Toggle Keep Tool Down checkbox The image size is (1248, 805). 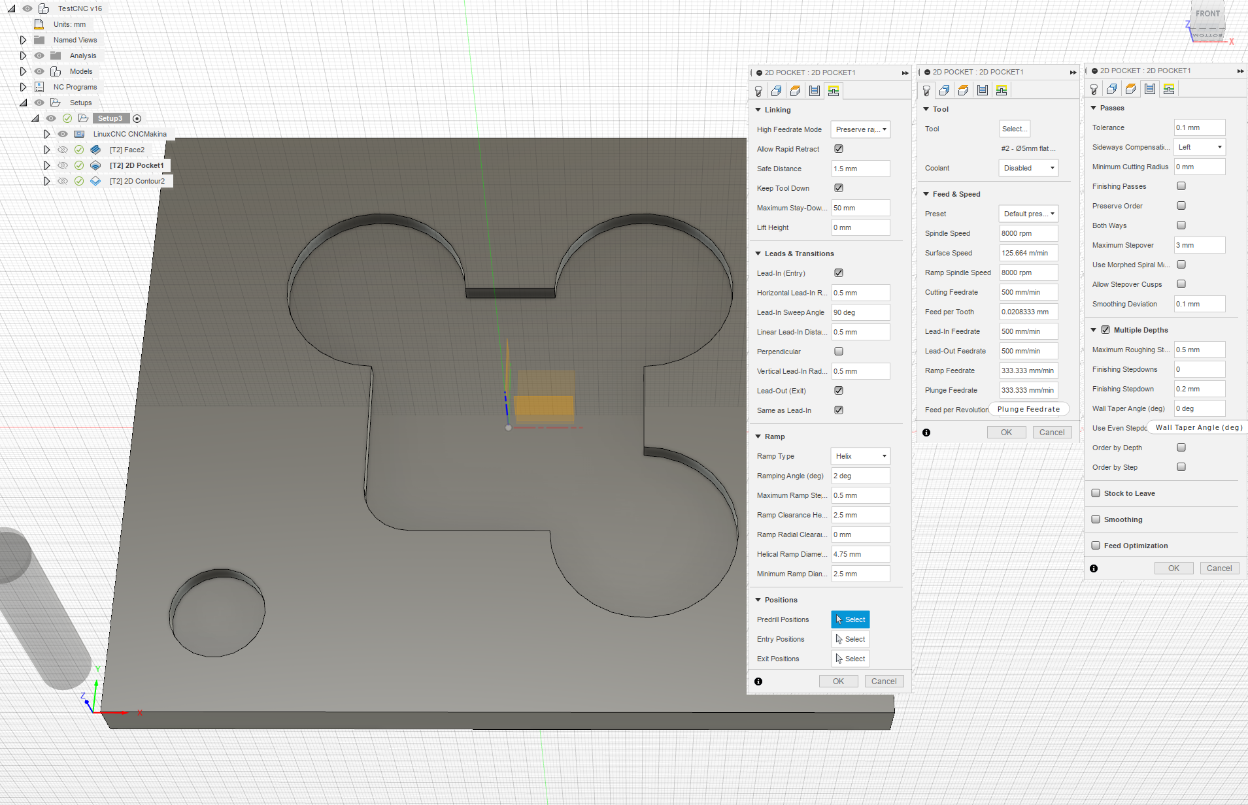[x=839, y=188]
